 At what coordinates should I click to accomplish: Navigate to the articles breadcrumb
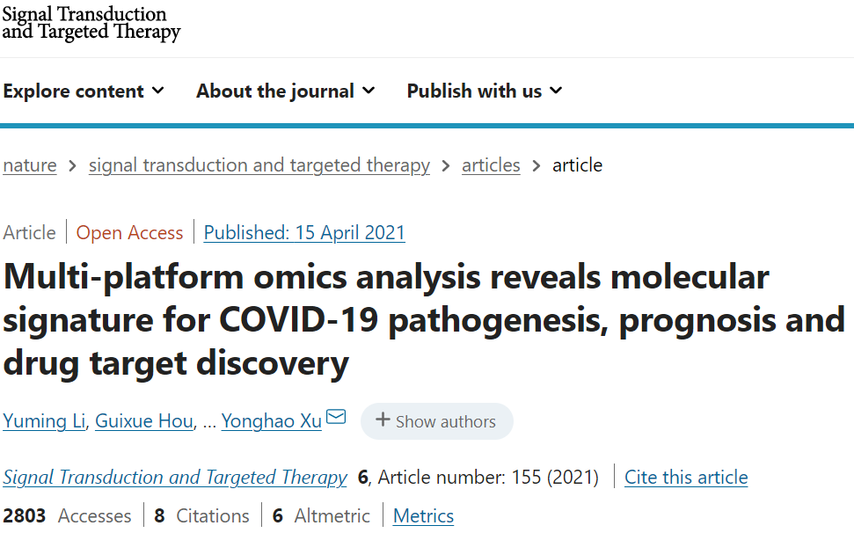(491, 165)
